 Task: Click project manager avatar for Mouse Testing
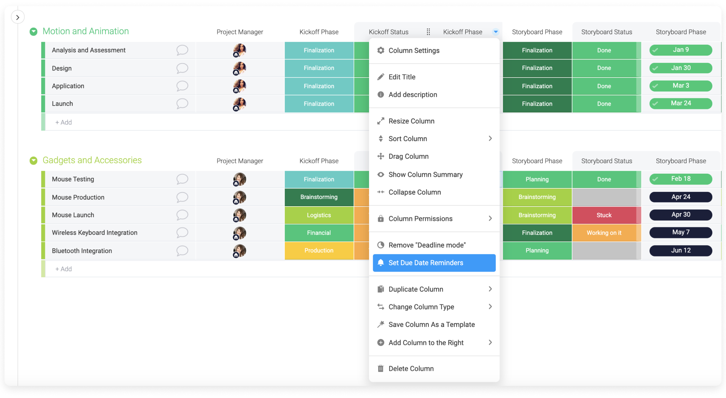[x=239, y=179]
